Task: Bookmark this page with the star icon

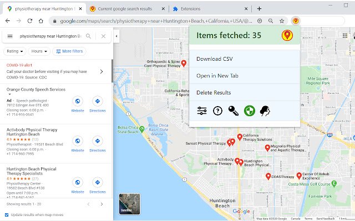Action: pyautogui.click(x=282, y=21)
